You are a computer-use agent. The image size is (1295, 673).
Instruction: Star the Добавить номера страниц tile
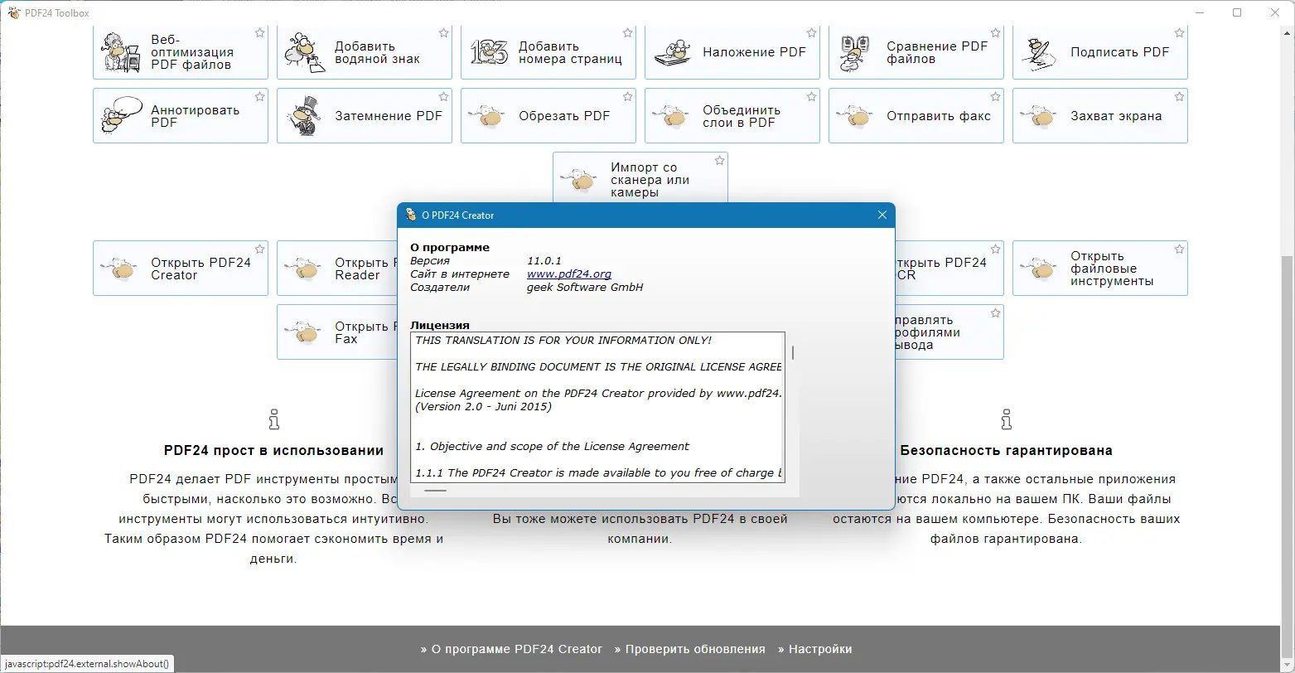pos(628,32)
